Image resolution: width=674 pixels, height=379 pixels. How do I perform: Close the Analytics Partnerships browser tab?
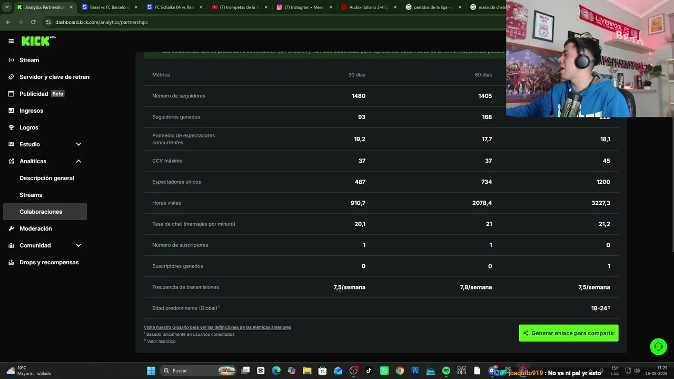tap(71, 7)
